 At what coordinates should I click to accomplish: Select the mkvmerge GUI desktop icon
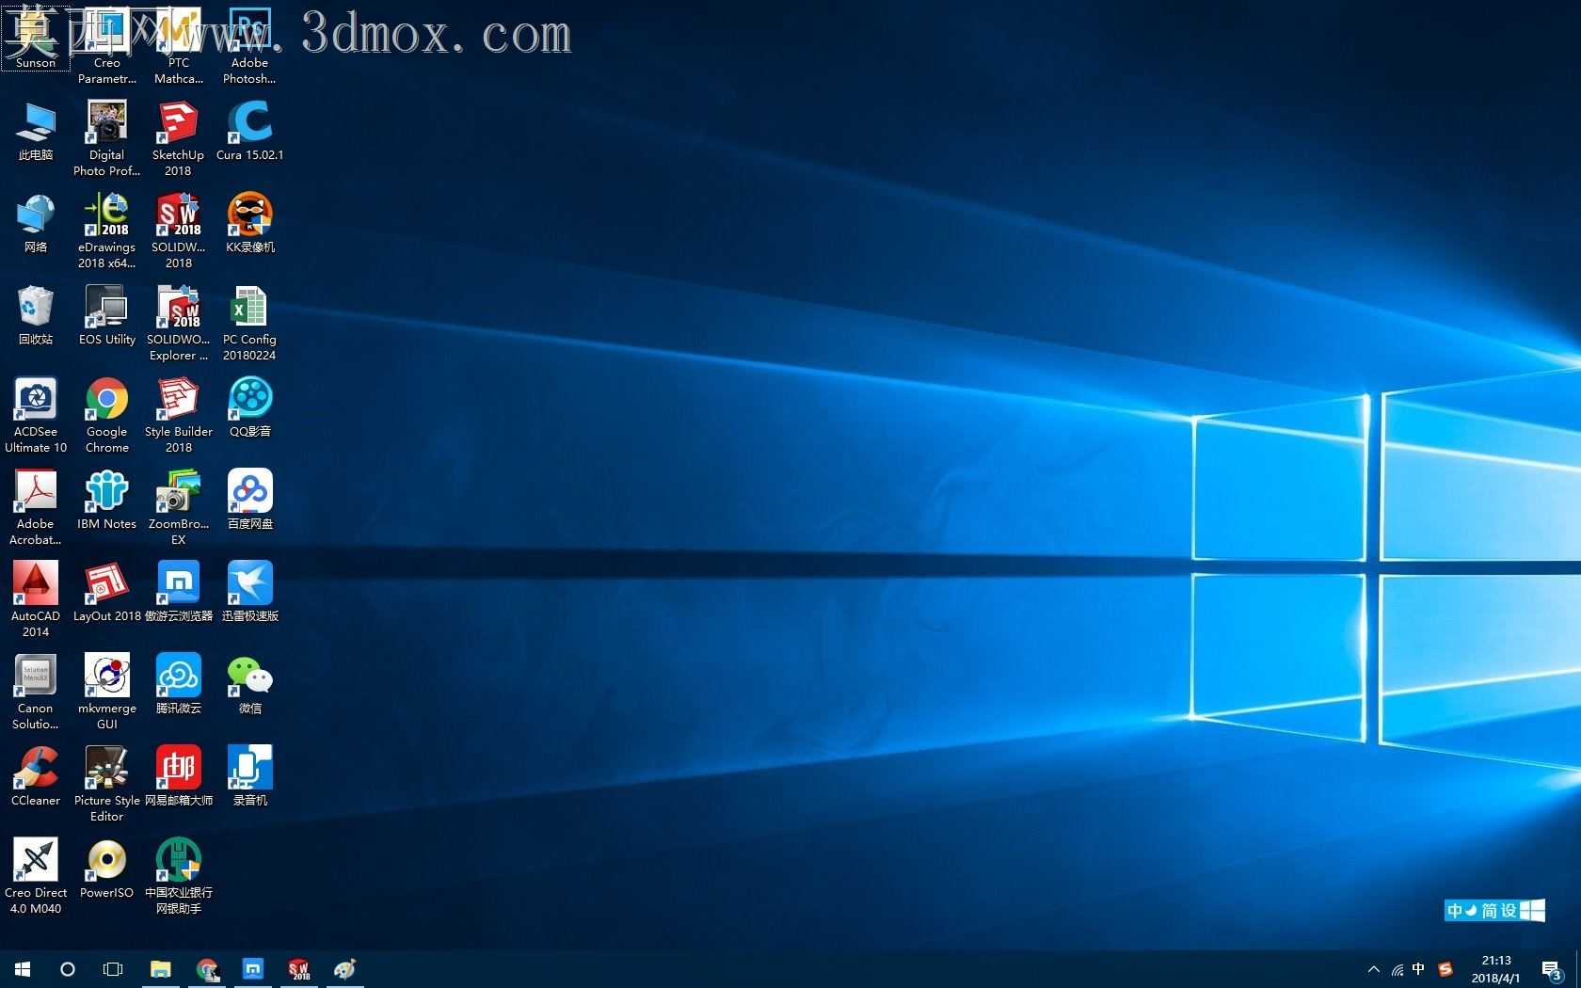[x=107, y=692]
